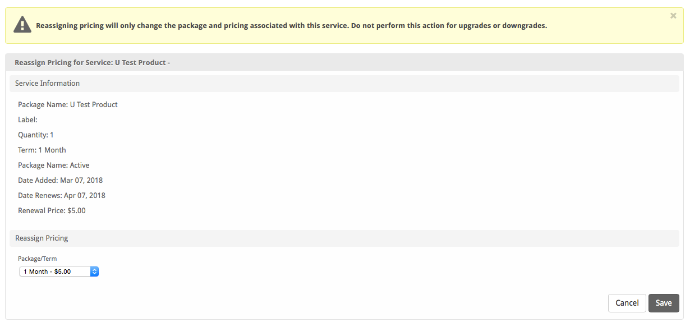The image size is (690, 327).
Task: Cancel the pricing reassignment
Action: (x=627, y=303)
